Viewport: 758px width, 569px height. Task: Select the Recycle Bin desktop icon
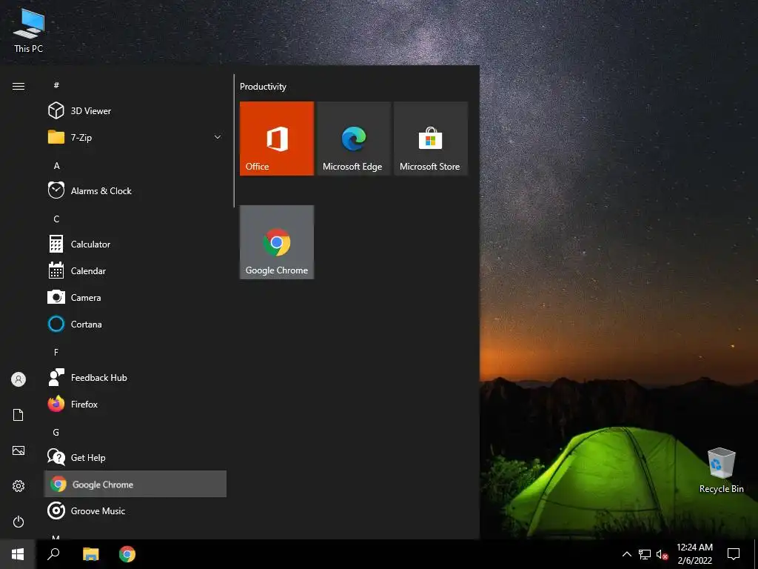point(721,470)
